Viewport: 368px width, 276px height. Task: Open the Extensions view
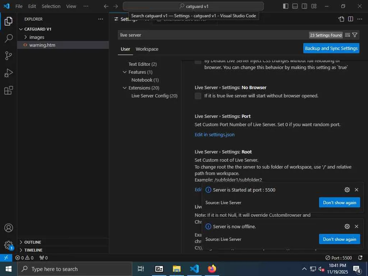[9, 90]
